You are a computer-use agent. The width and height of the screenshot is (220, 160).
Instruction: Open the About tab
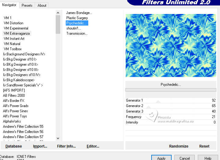(42, 5)
